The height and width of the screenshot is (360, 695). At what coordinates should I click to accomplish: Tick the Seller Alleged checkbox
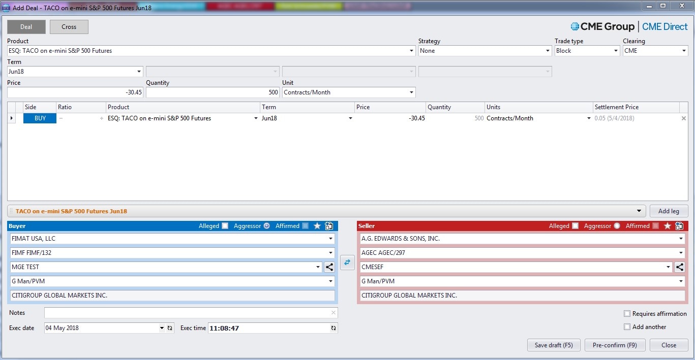click(575, 226)
